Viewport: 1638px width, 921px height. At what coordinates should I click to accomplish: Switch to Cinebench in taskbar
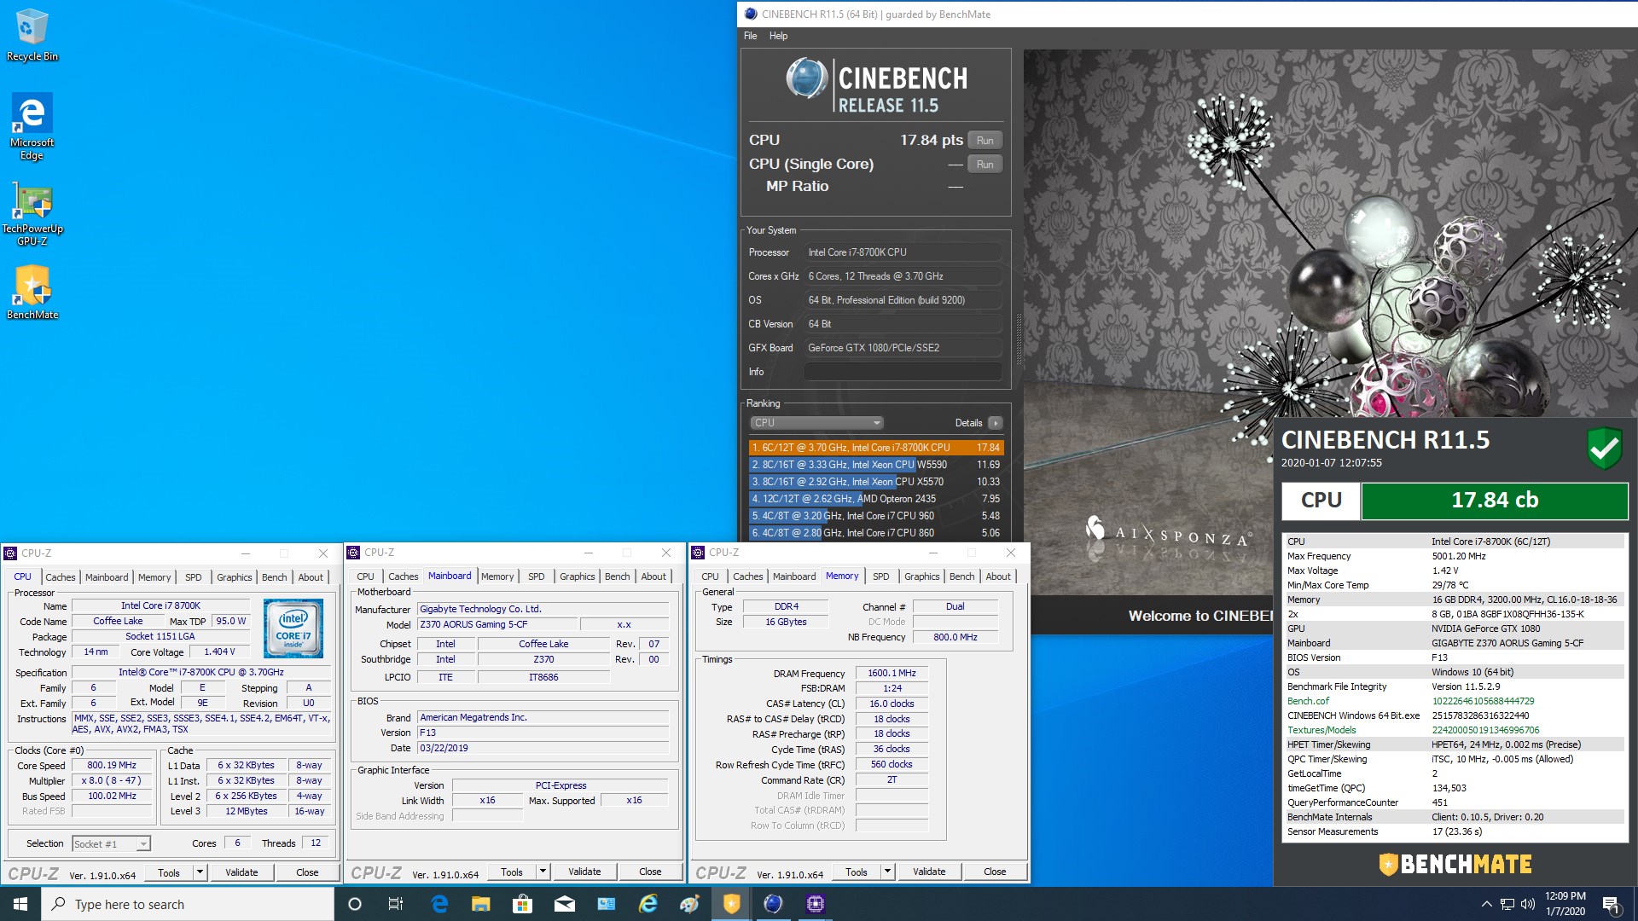(773, 904)
